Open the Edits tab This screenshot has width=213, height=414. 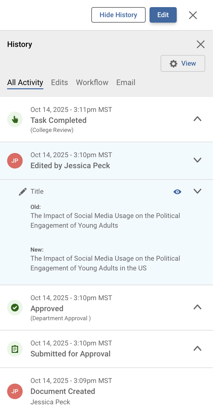[x=59, y=82]
